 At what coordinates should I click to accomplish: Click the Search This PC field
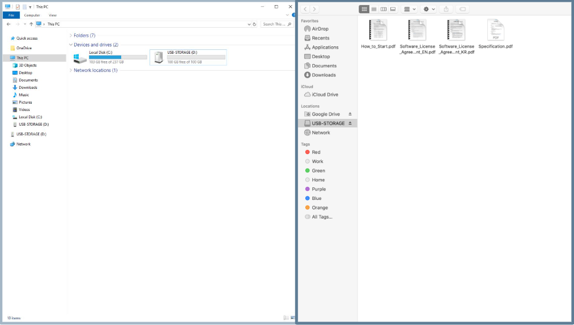(273, 24)
